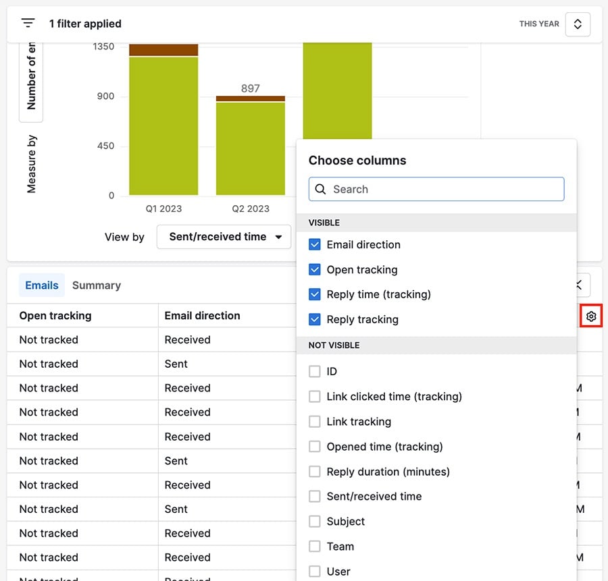
Task: Click the up-down chevron beside THIS YEAR
Action: coord(578,24)
